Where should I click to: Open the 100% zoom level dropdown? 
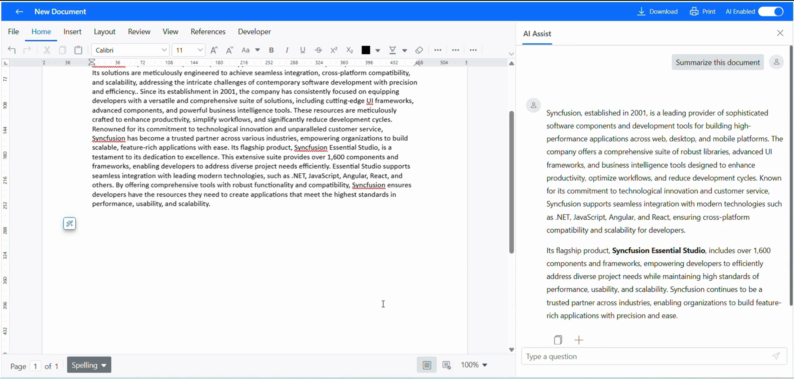[x=474, y=365]
